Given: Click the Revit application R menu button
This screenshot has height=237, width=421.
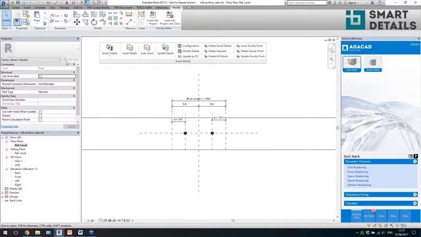Looking at the screenshot, I should [5, 5].
